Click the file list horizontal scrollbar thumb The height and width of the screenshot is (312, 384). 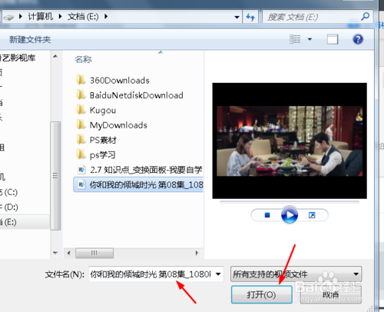point(94,253)
